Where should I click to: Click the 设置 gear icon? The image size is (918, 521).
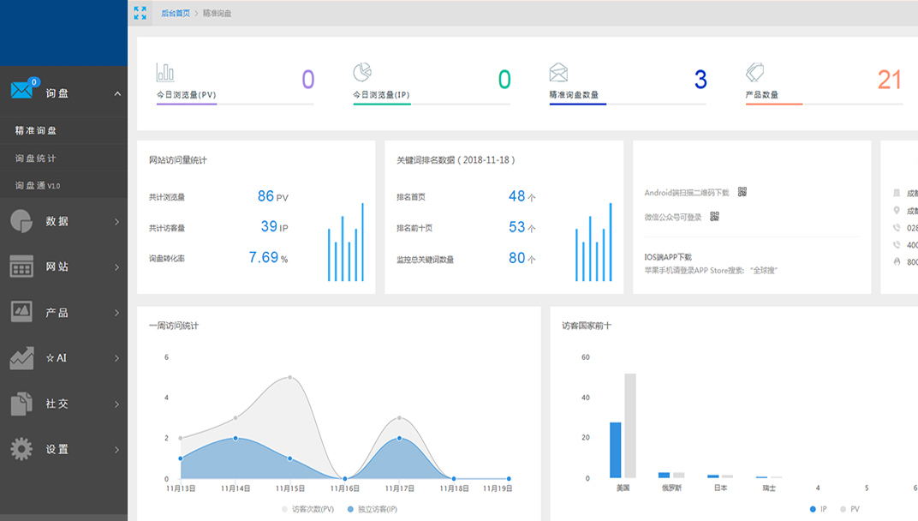click(x=21, y=449)
